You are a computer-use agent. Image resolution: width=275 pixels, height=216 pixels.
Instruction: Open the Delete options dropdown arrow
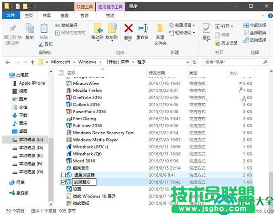tap(129, 41)
